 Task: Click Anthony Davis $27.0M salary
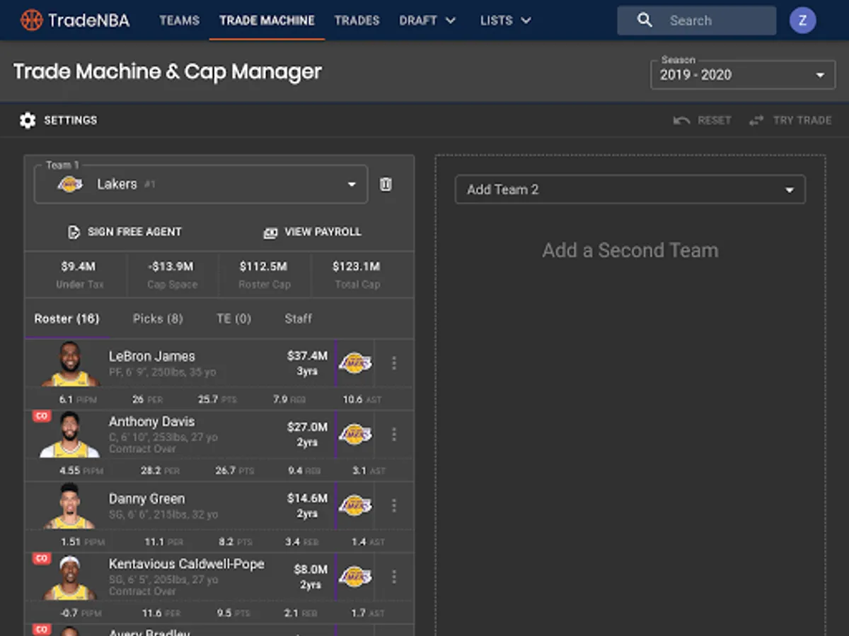pos(307,427)
